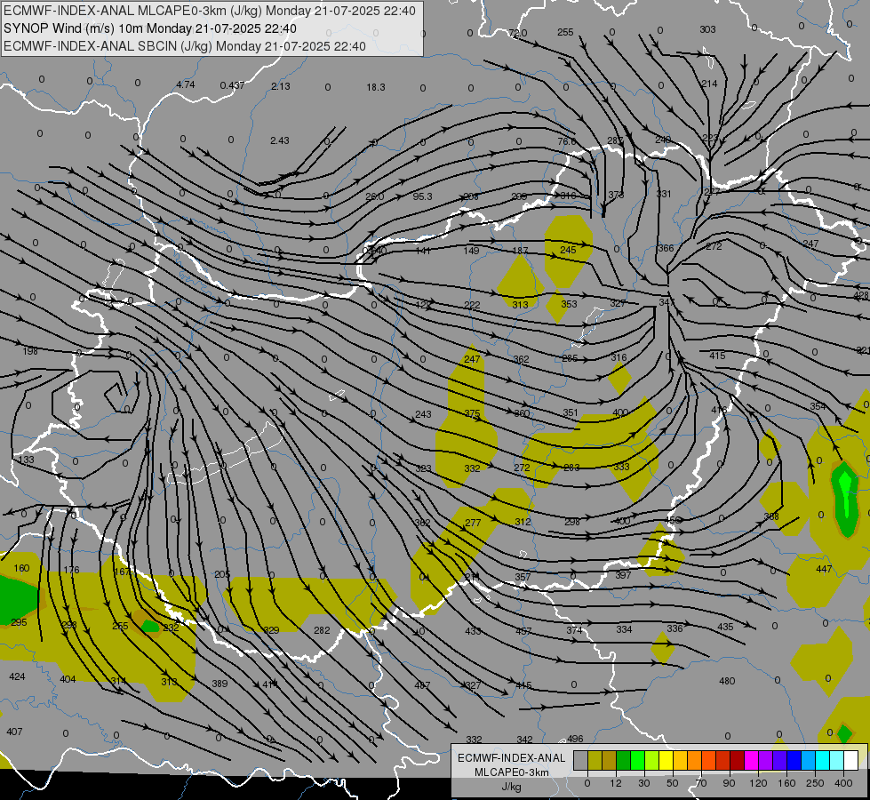Screen dimensions: 870x800
Task: Click the map value 353
Action: point(569,304)
